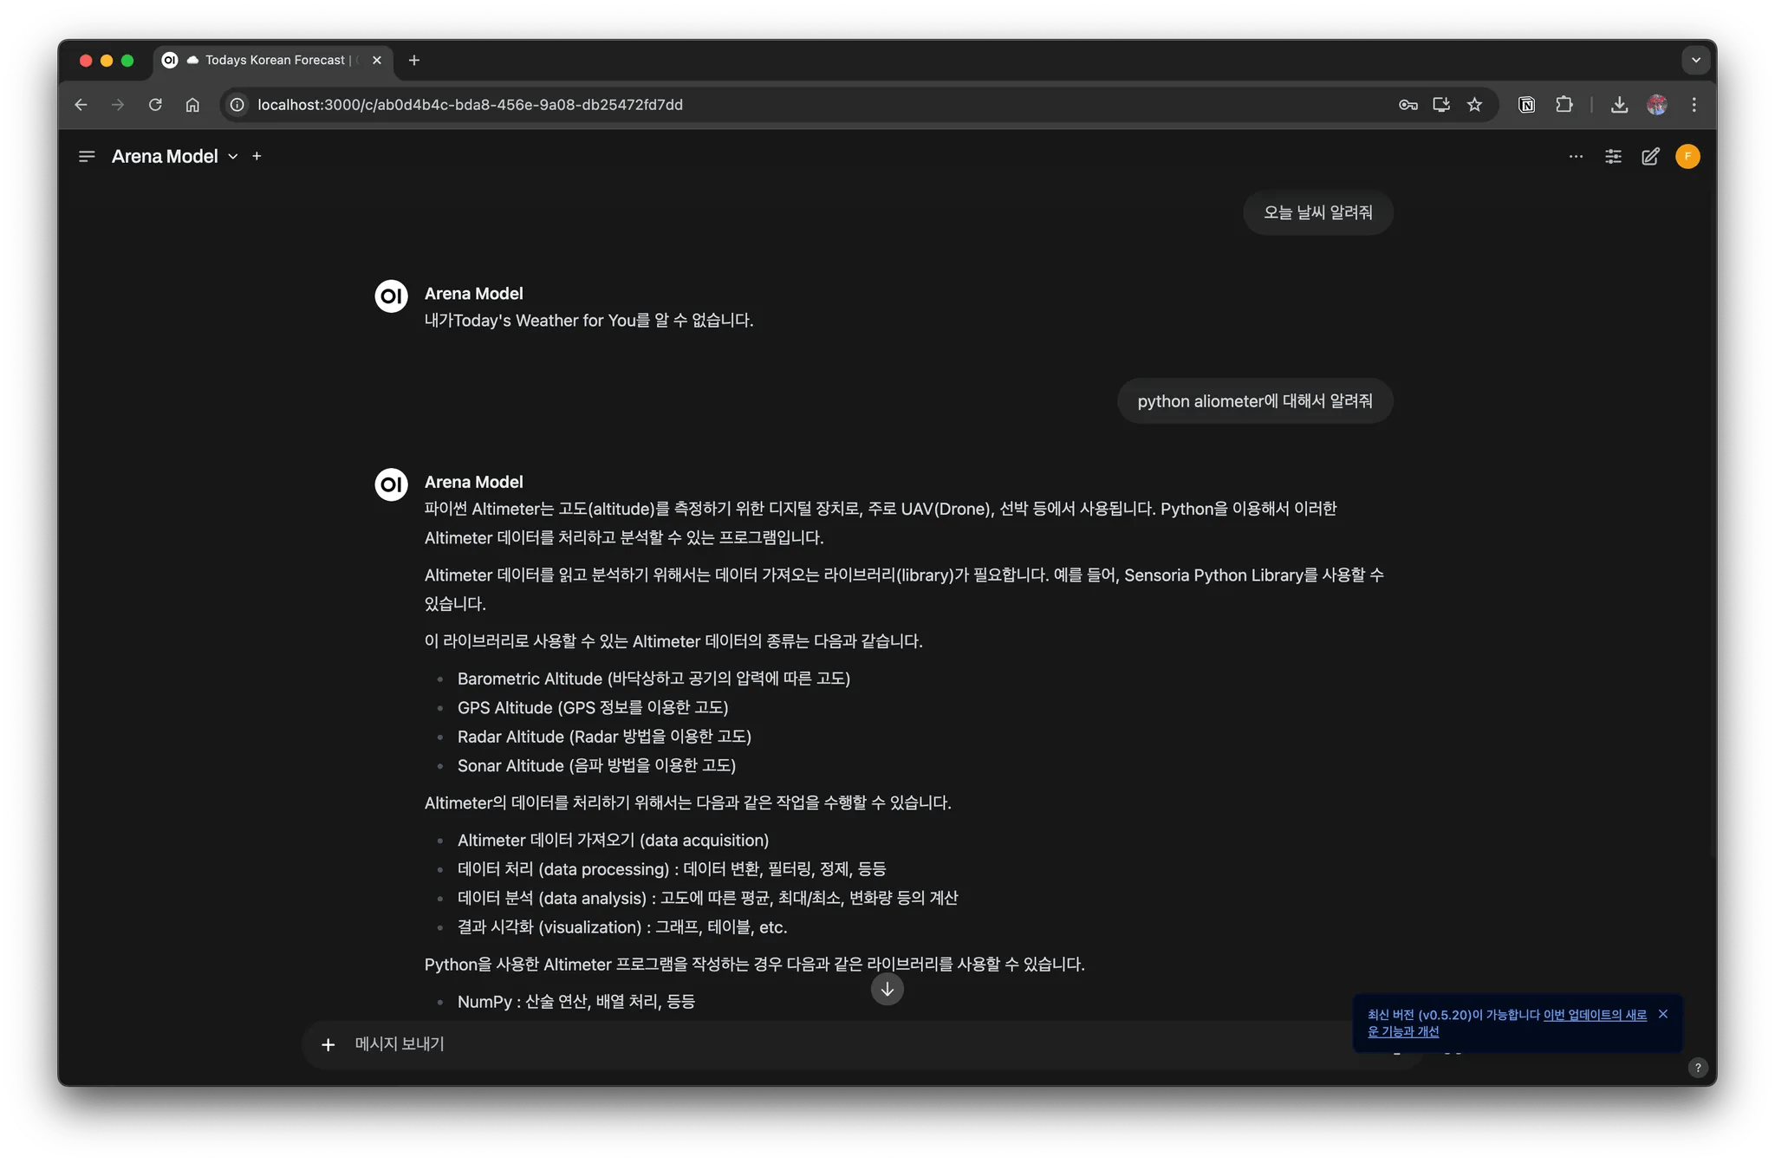
Task: Toggle the sidebar menu icon
Action: (86, 156)
